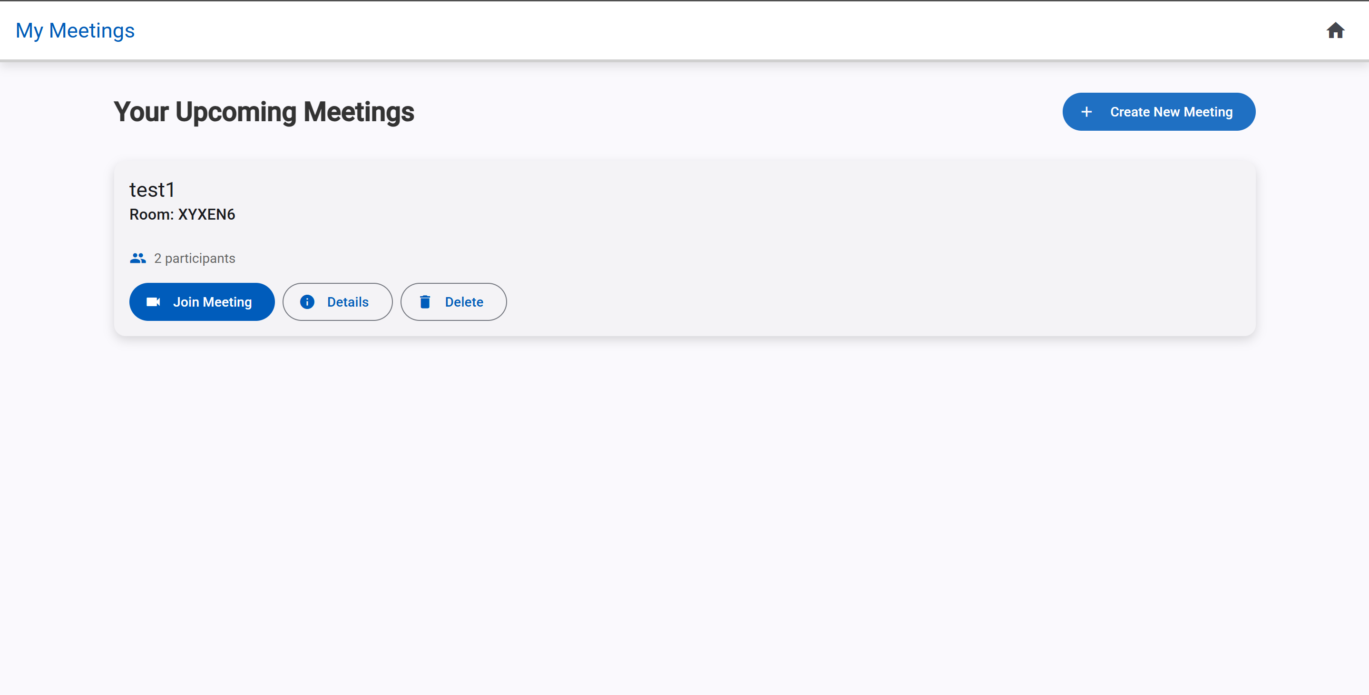Create a new meeting
The image size is (1369, 695).
coord(1159,112)
